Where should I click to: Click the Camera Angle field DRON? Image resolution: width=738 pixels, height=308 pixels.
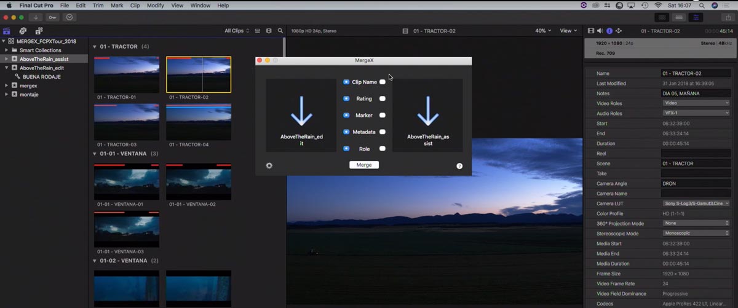tap(696, 184)
